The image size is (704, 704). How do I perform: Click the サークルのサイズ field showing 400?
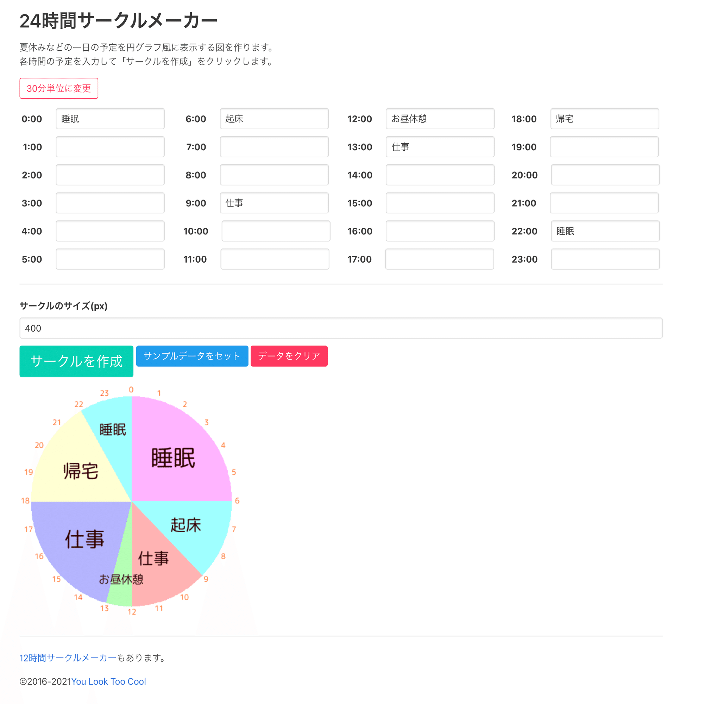coord(341,328)
